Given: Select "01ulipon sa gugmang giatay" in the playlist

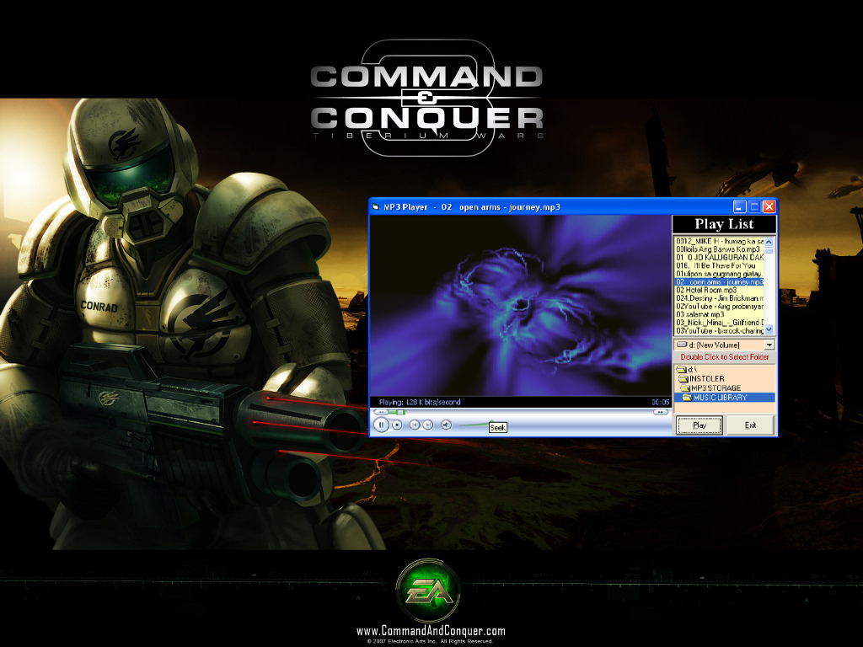Looking at the screenshot, I should point(720,274).
